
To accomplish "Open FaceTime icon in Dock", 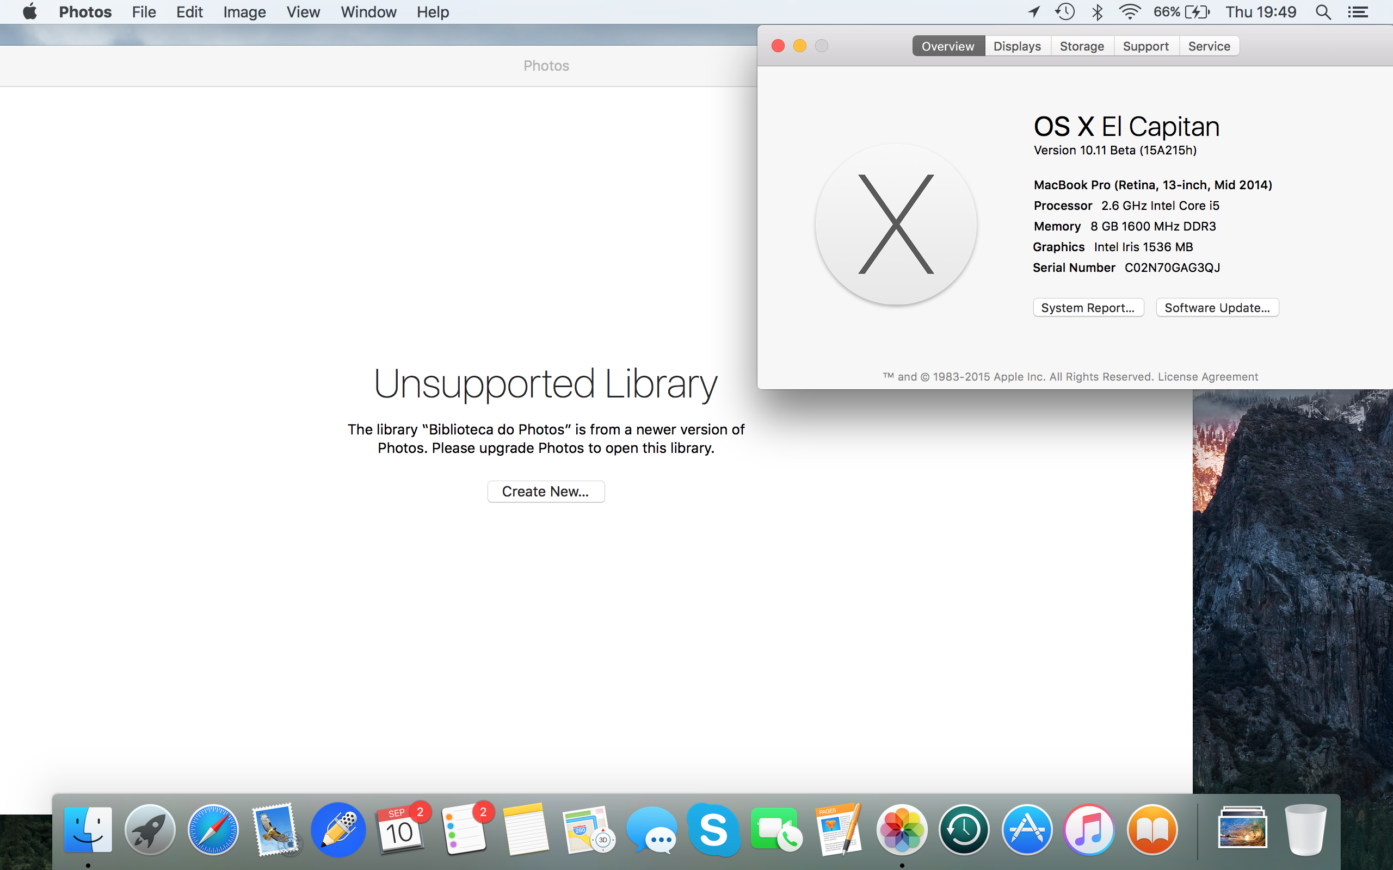I will point(776,830).
